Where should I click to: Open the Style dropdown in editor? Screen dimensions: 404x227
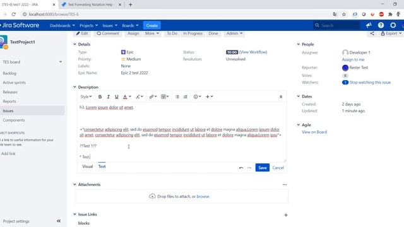click(x=86, y=96)
